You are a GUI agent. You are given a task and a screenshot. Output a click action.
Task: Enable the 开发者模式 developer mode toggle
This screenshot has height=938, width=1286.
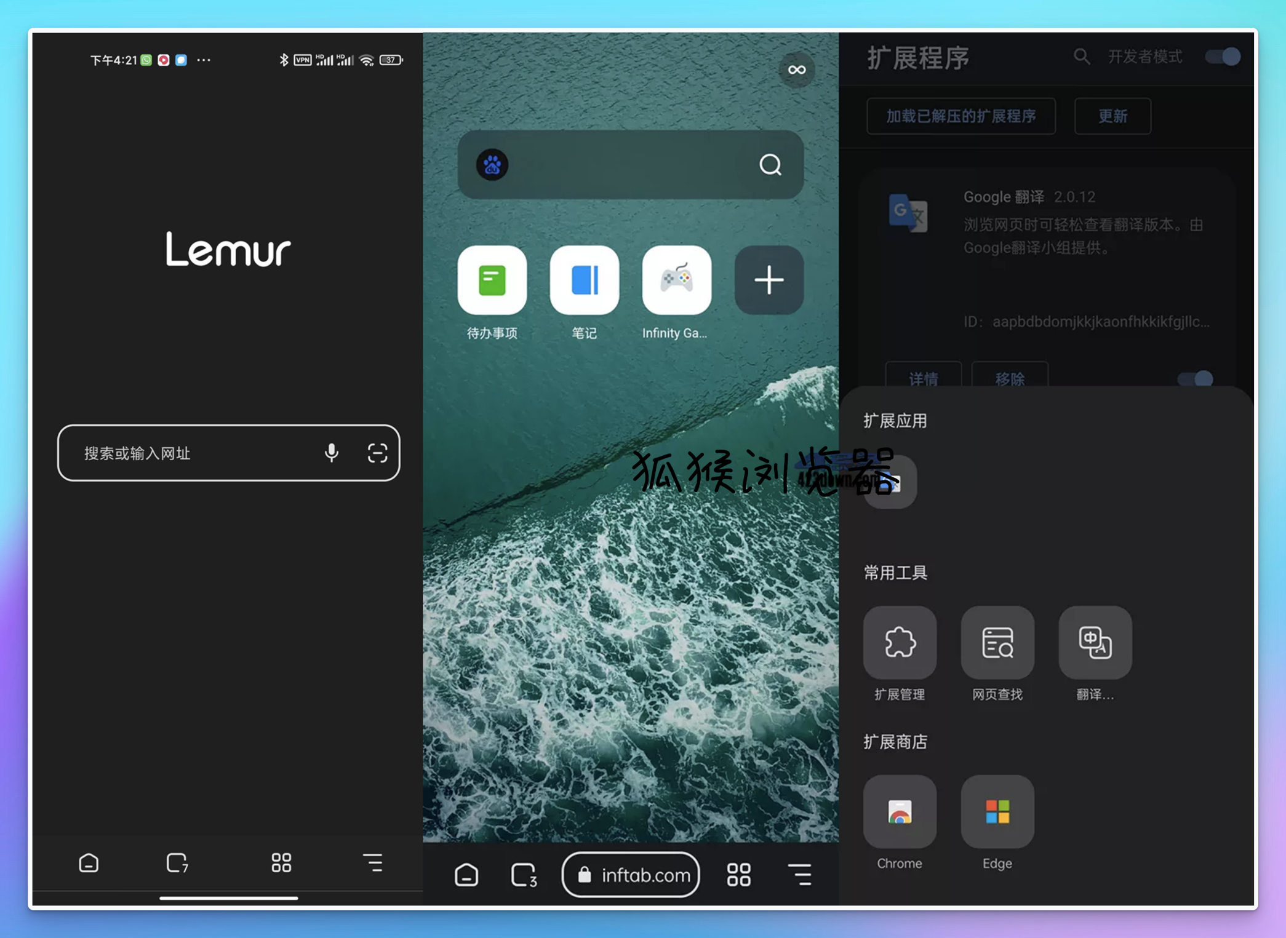[x=1222, y=57]
